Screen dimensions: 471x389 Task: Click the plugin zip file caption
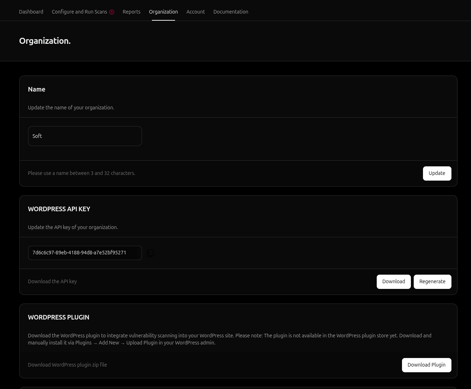click(67, 365)
